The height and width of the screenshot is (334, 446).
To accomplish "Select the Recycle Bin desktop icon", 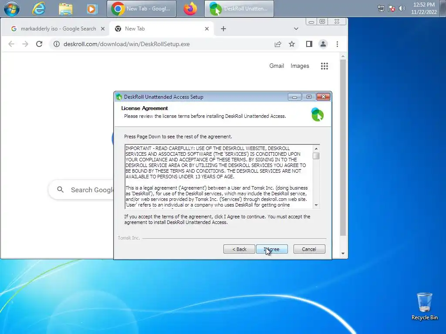I will (x=424, y=307).
